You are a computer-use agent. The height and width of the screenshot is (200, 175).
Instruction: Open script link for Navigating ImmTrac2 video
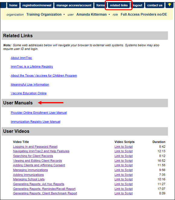[123, 151]
